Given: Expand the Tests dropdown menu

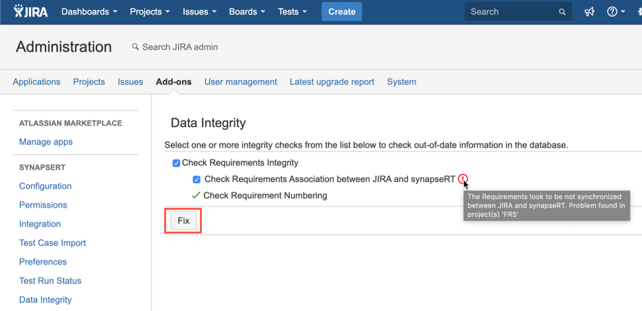Looking at the screenshot, I should click(293, 12).
